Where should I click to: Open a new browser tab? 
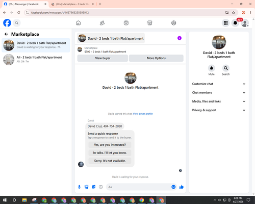[100, 4]
